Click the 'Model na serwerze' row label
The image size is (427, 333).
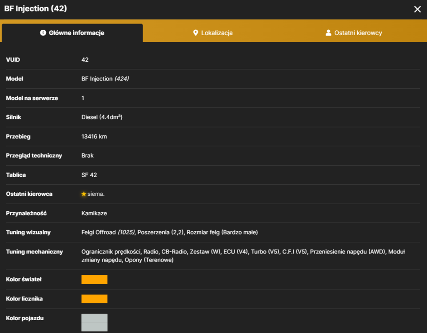(x=32, y=98)
